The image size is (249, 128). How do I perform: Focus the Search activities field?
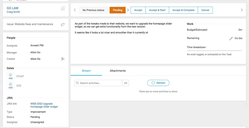tap(98, 83)
